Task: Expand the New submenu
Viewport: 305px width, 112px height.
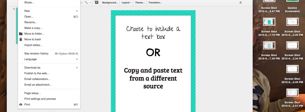Action: coord(49,11)
